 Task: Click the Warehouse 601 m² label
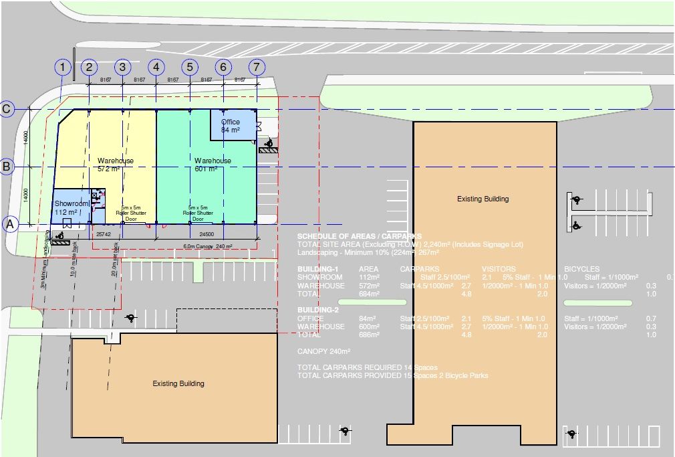(x=213, y=165)
